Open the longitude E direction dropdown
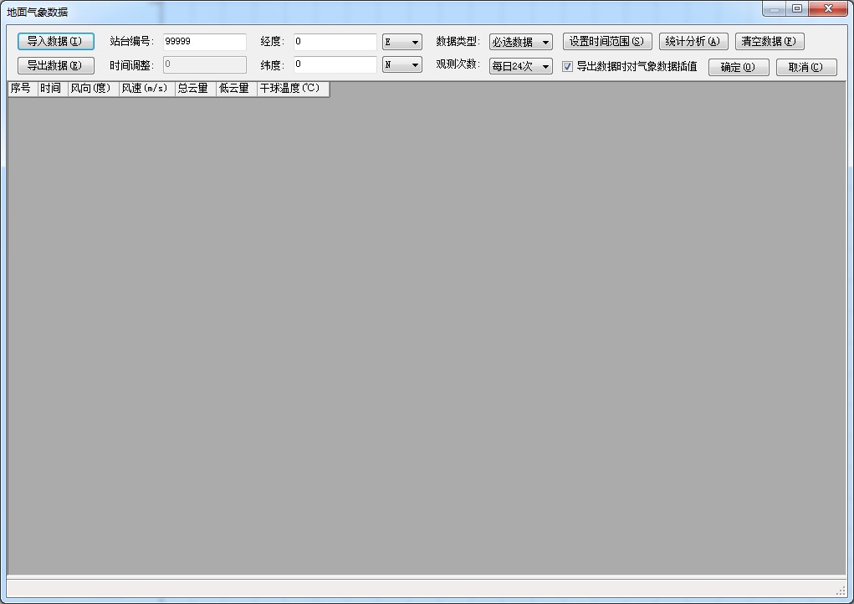This screenshot has width=854, height=604. (401, 42)
